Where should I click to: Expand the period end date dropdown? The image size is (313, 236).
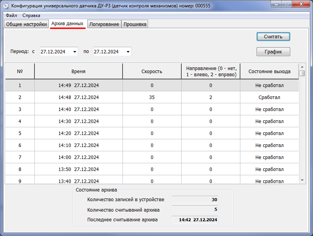[128, 52]
